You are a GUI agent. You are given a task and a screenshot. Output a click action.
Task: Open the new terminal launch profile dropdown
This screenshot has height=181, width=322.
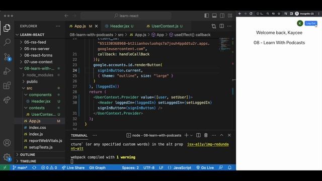[191, 135]
